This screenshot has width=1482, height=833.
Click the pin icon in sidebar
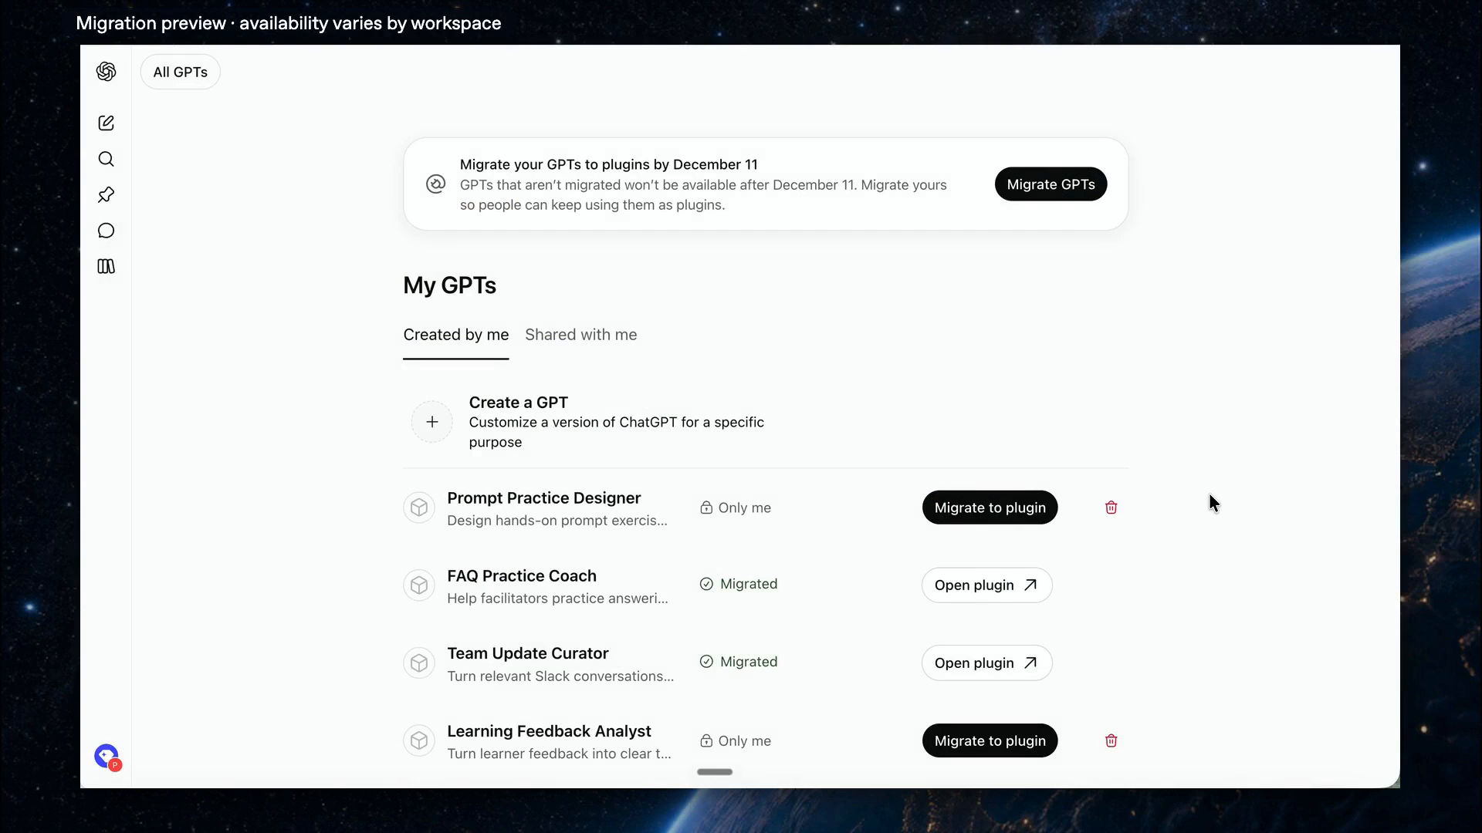click(x=106, y=195)
